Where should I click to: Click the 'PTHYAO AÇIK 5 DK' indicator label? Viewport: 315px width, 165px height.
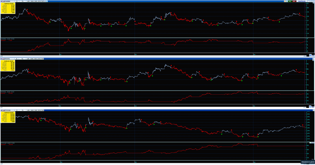[x=8, y=143]
